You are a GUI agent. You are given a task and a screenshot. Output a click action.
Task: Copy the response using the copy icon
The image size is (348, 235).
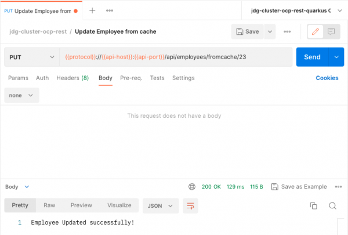(x=314, y=205)
